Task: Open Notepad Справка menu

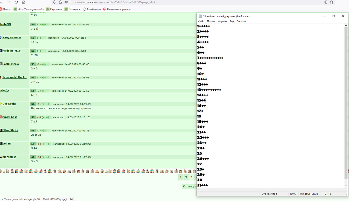Action: [x=241, y=21]
